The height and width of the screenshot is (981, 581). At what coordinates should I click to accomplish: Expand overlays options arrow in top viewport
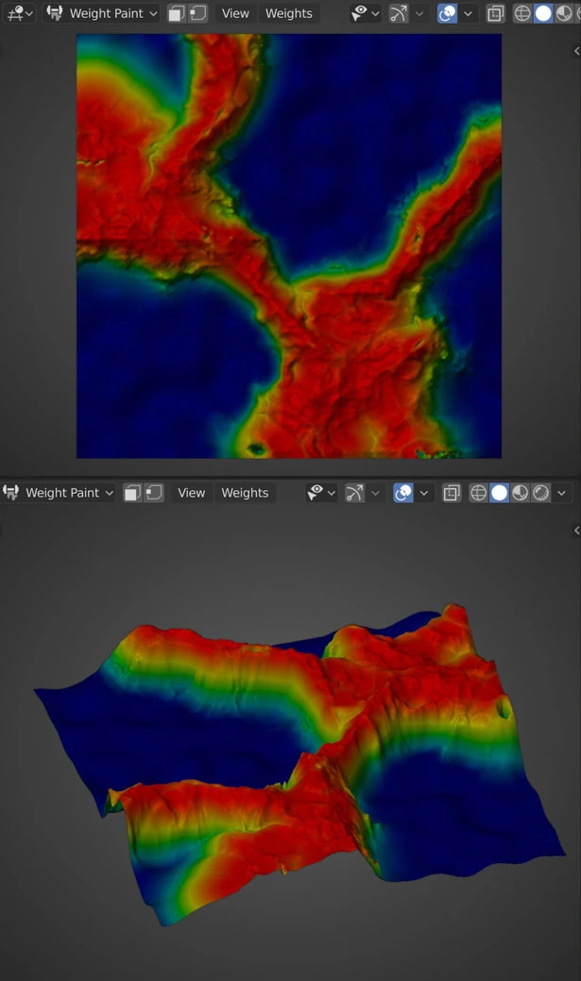(468, 13)
